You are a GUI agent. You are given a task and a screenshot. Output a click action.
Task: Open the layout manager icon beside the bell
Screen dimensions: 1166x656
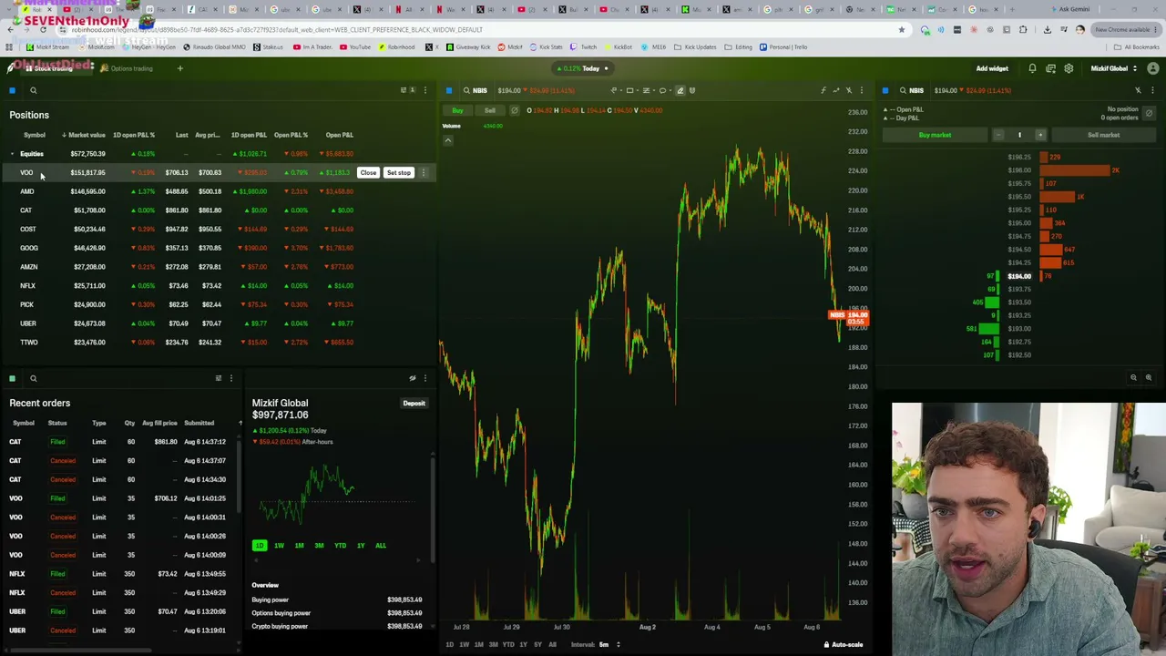[x=1050, y=68]
